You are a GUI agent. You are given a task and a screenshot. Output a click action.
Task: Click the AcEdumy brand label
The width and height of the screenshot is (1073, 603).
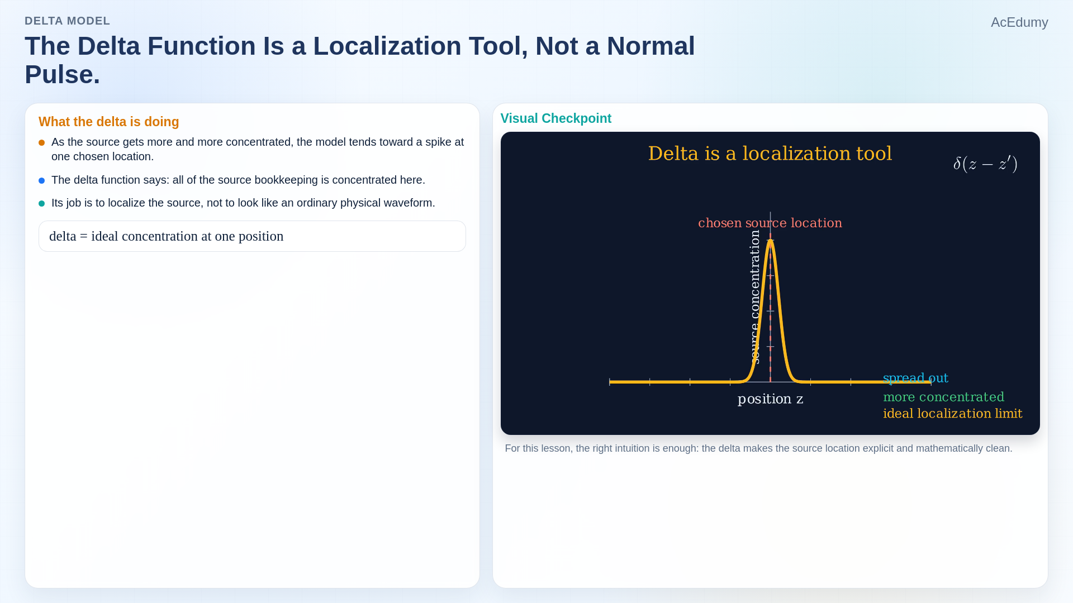coord(1019,22)
